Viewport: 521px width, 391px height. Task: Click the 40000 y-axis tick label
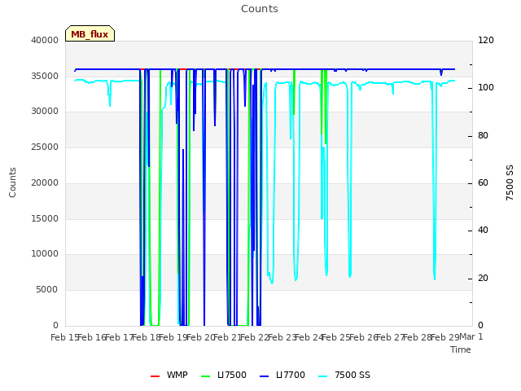tap(45, 40)
